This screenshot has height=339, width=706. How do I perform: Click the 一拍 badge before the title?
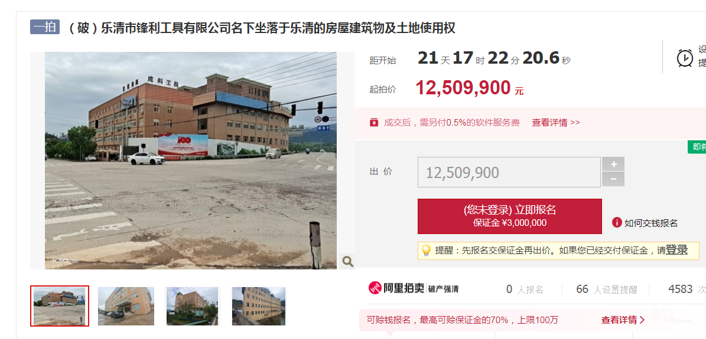point(45,28)
